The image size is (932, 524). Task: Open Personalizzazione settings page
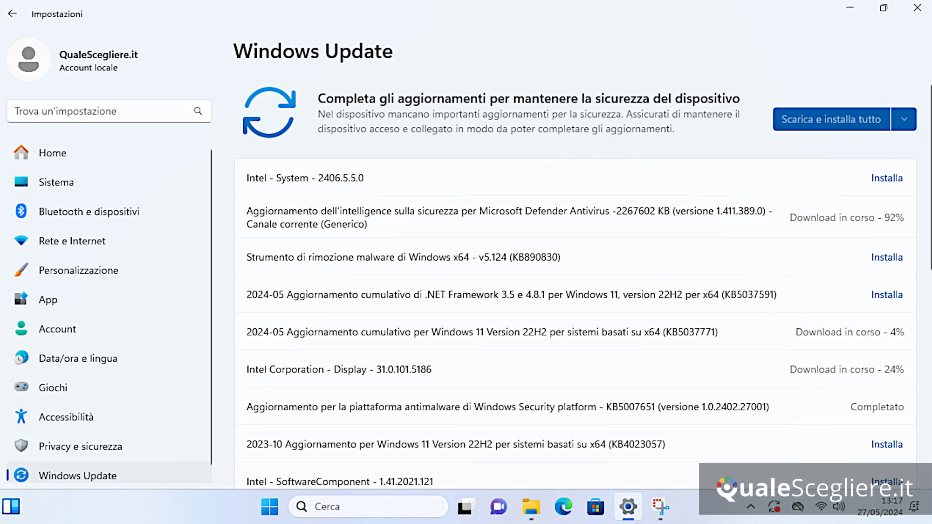[x=78, y=270]
